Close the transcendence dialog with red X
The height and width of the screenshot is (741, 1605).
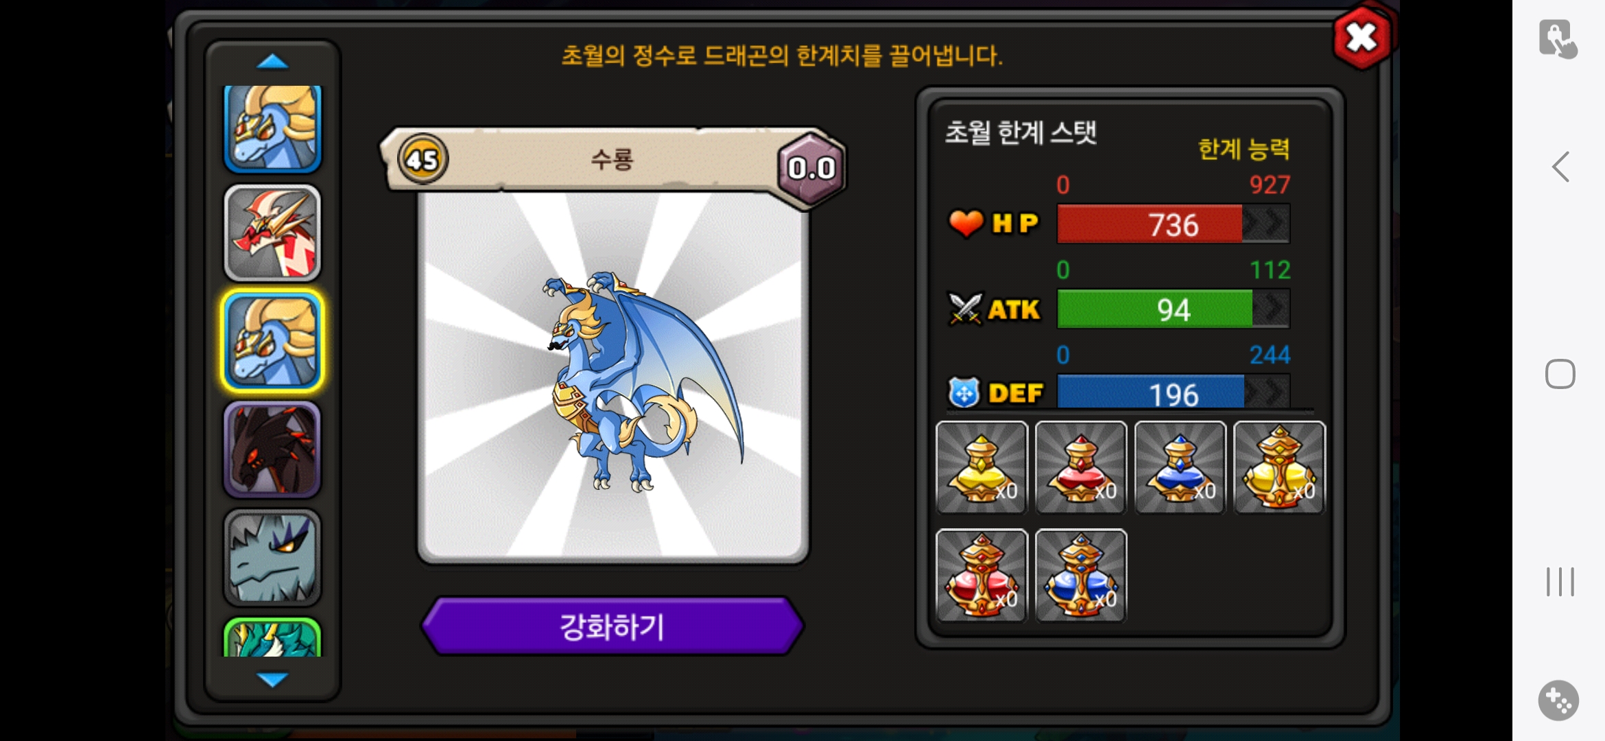click(1362, 38)
